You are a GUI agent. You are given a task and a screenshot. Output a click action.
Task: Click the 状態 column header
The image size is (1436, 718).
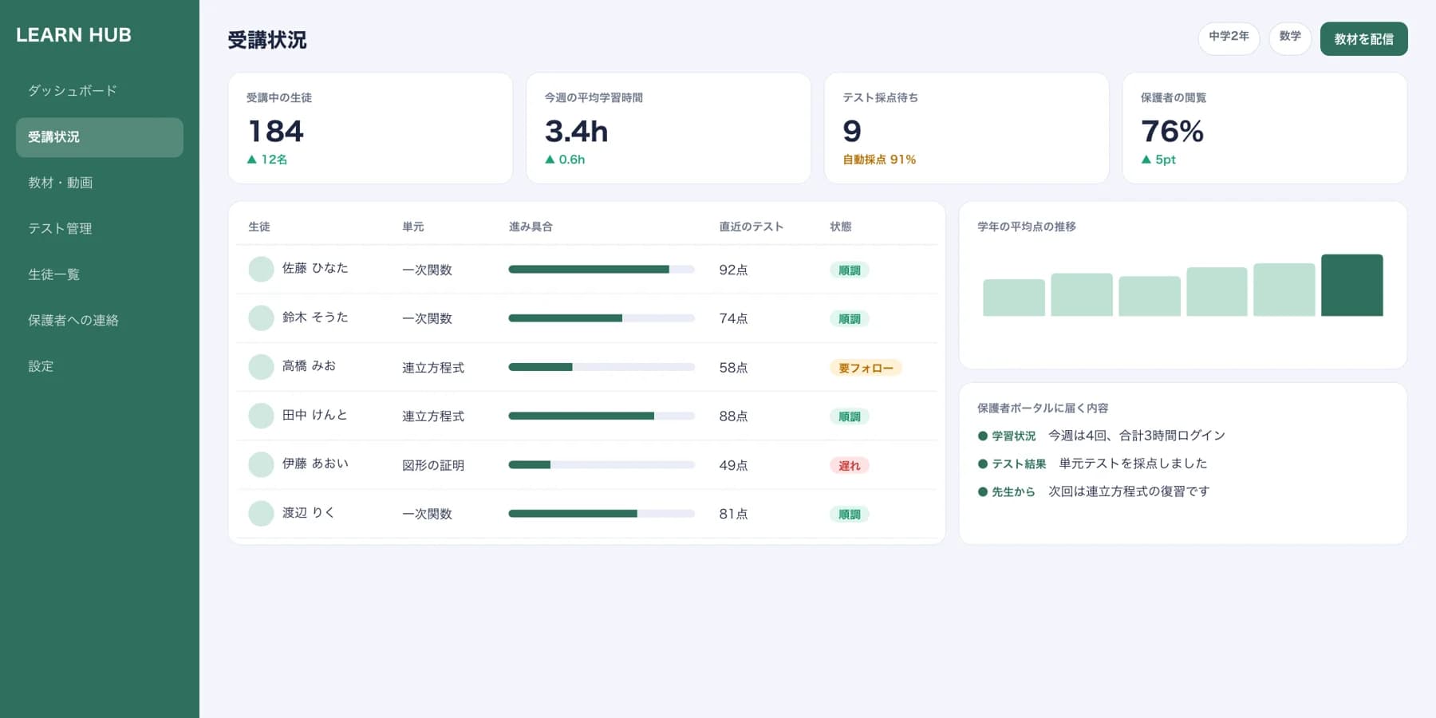(841, 227)
